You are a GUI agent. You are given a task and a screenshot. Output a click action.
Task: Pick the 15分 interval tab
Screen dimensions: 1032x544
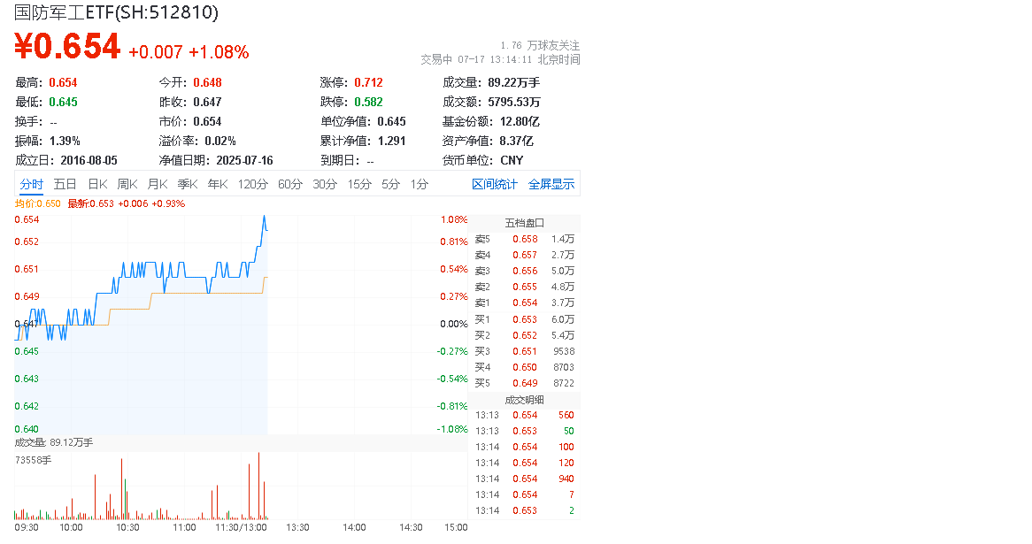359,184
